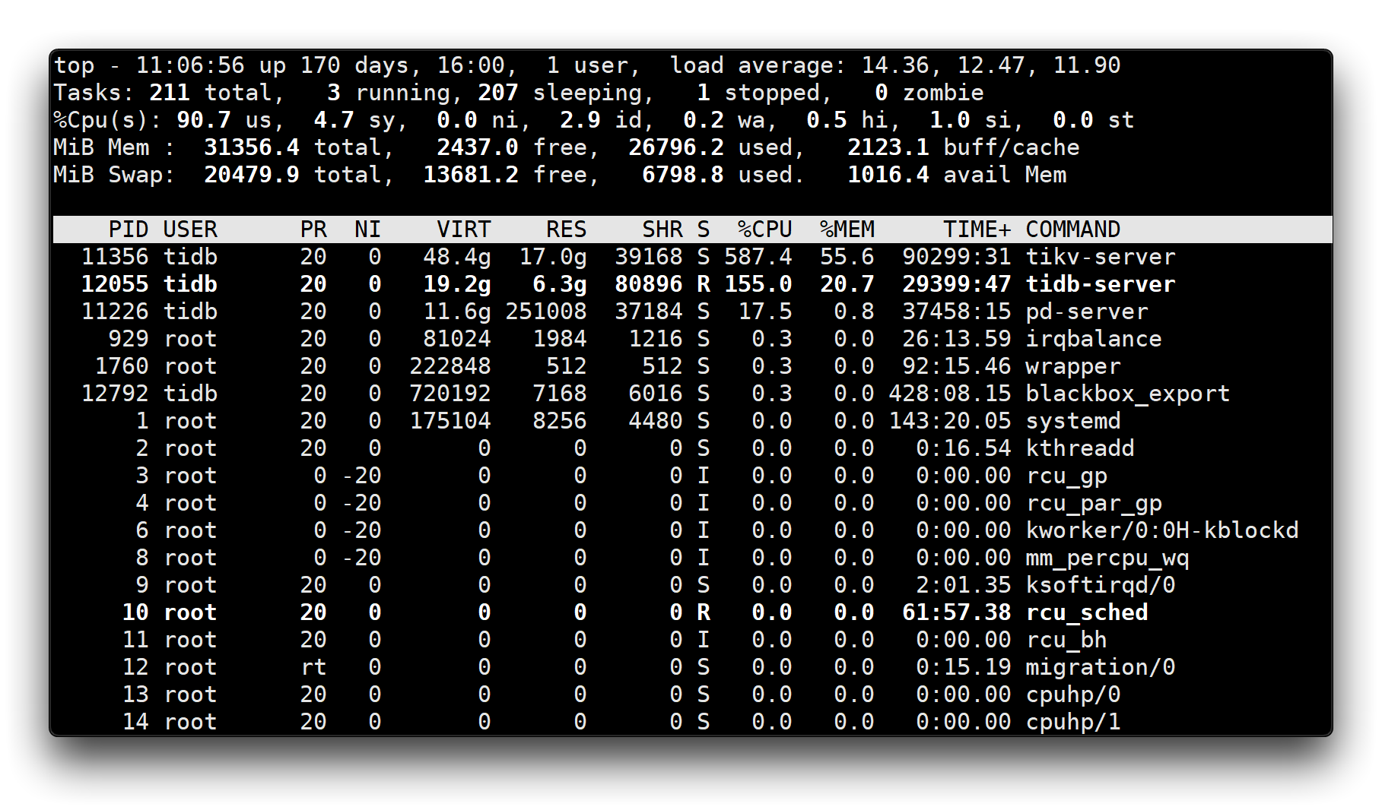
Task: Click the 31356.4 total memory value
Action: coord(252,147)
